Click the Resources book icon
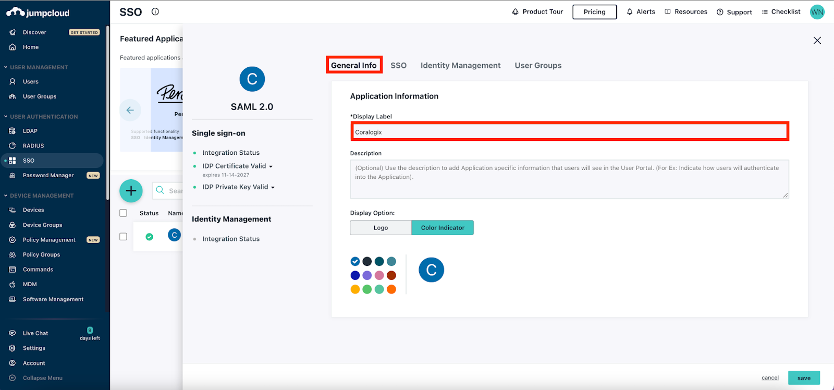The width and height of the screenshot is (834, 390). click(x=668, y=11)
